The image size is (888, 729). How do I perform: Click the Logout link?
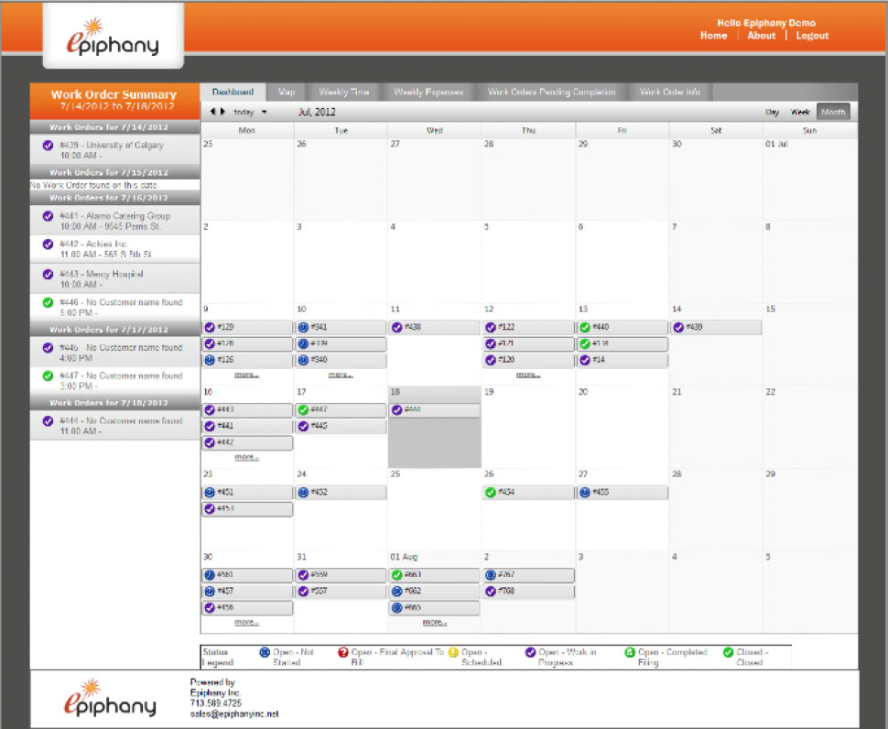812,36
